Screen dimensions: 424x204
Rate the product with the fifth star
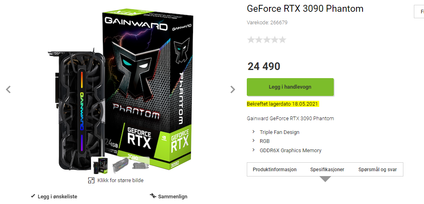(282, 40)
